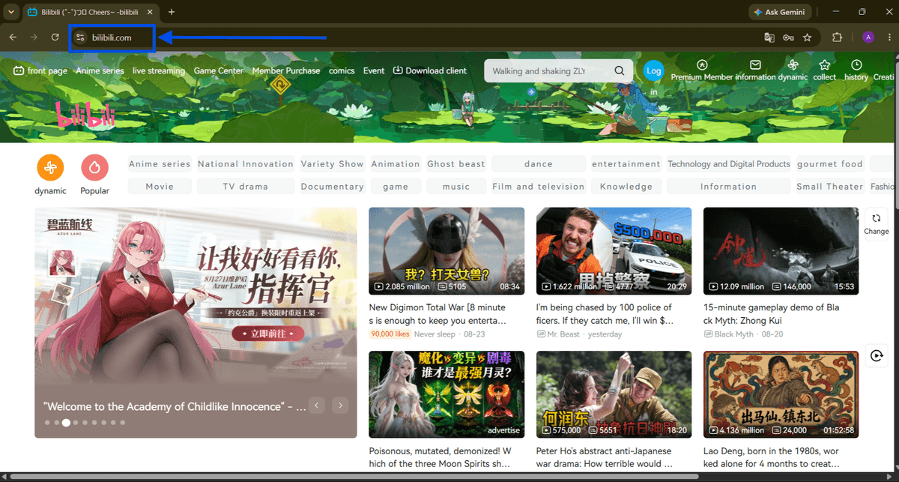Viewport: 899px width, 482px height.
Task: Click the Mr. Beast uploader name
Action: click(x=563, y=334)
